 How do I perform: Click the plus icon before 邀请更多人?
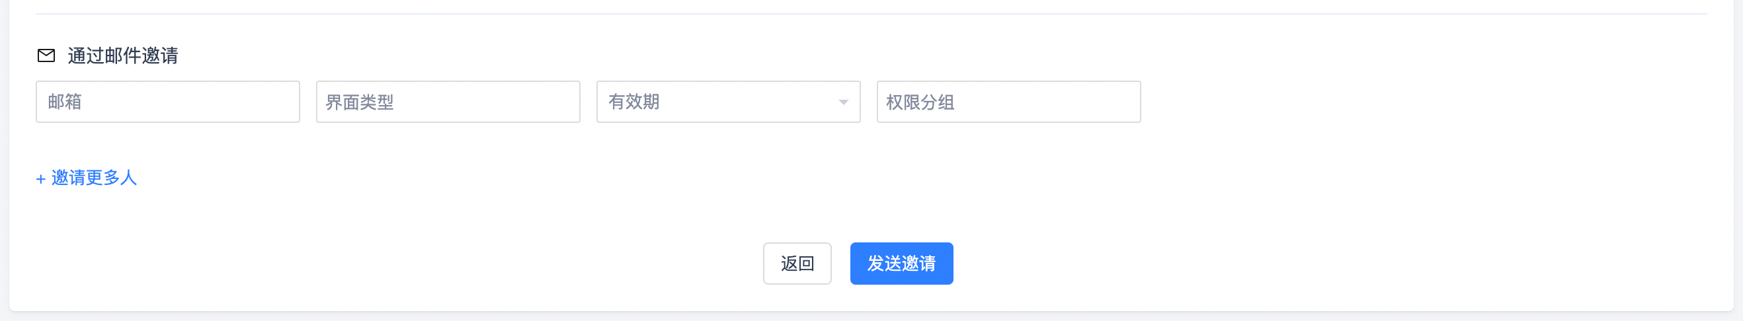point(40,179)
